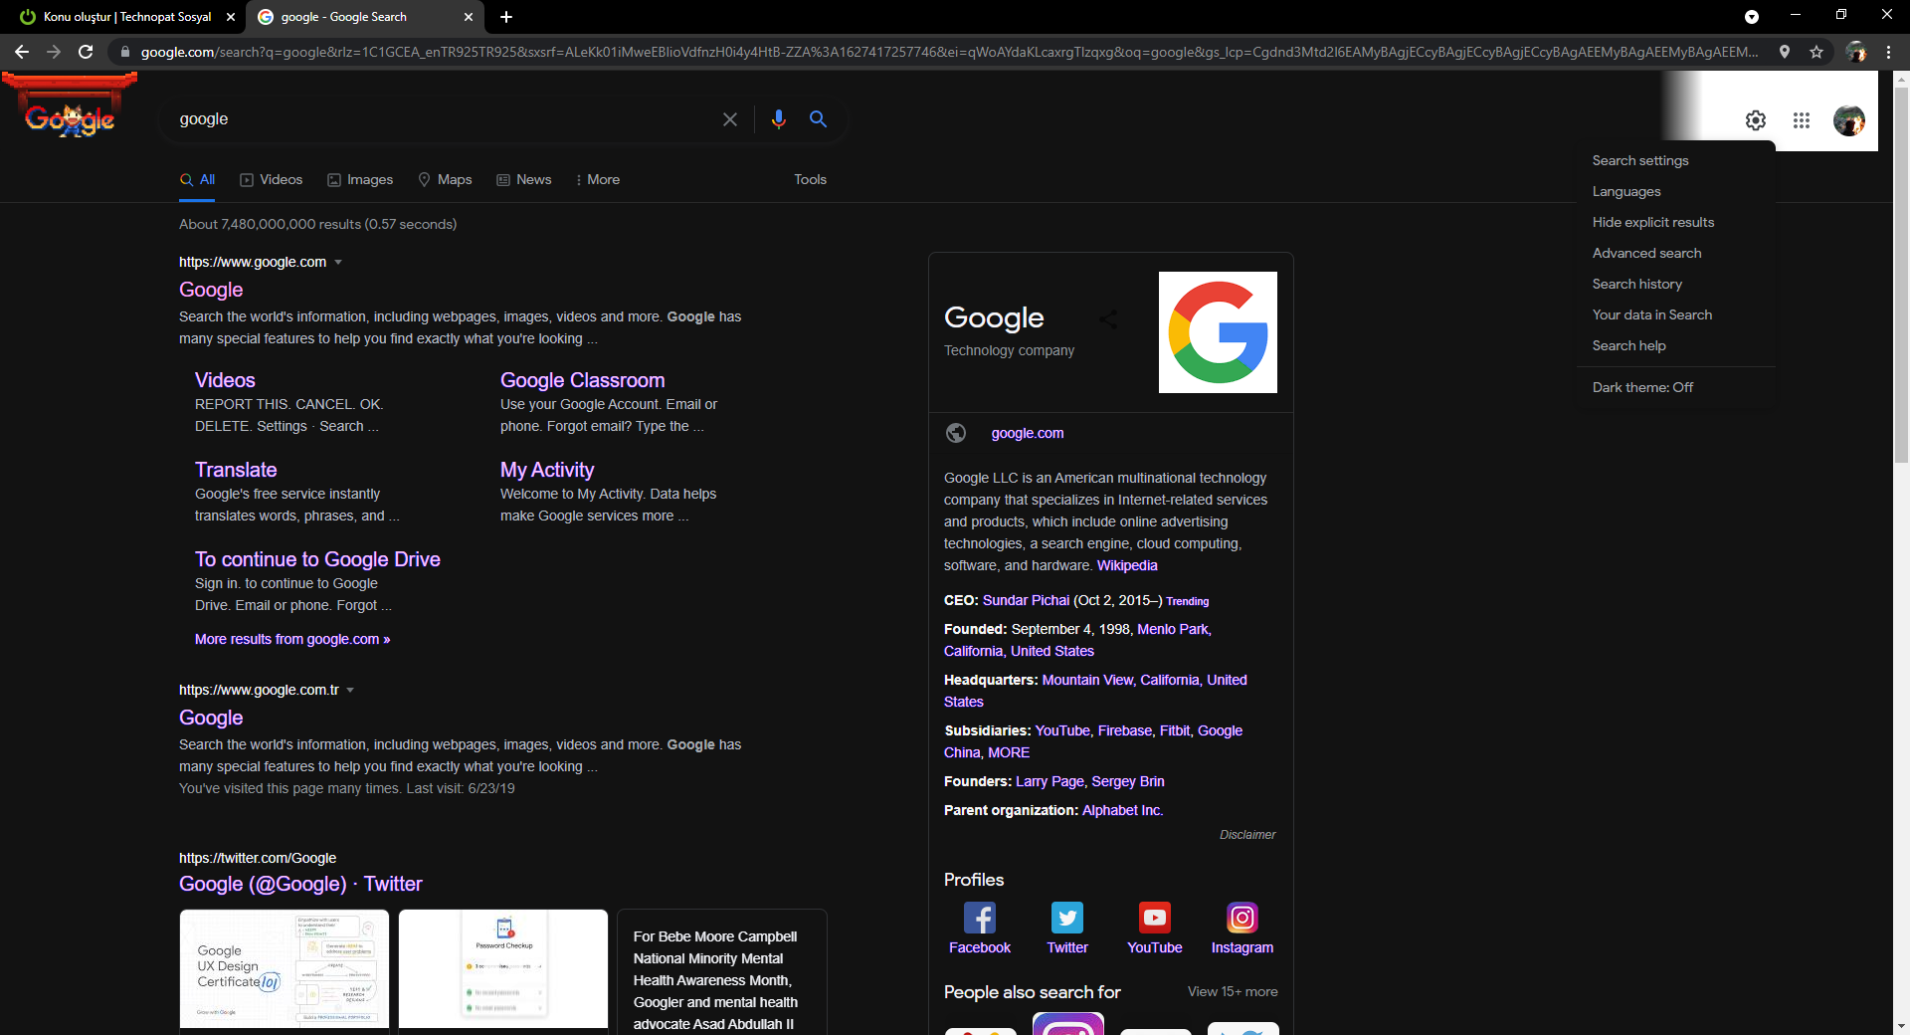This screenshot has height=1035, width=1910.
Task: Expand options arrow for google.com.tr result
Action: click(350, 690)
